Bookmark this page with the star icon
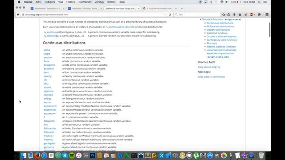285x160 pixels. tap(224, 15)
